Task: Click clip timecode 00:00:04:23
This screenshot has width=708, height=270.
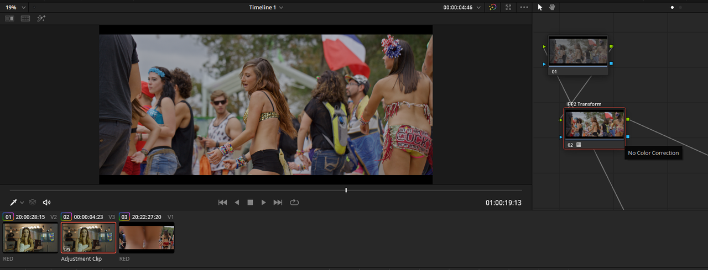Action: (x=88, y=217)
